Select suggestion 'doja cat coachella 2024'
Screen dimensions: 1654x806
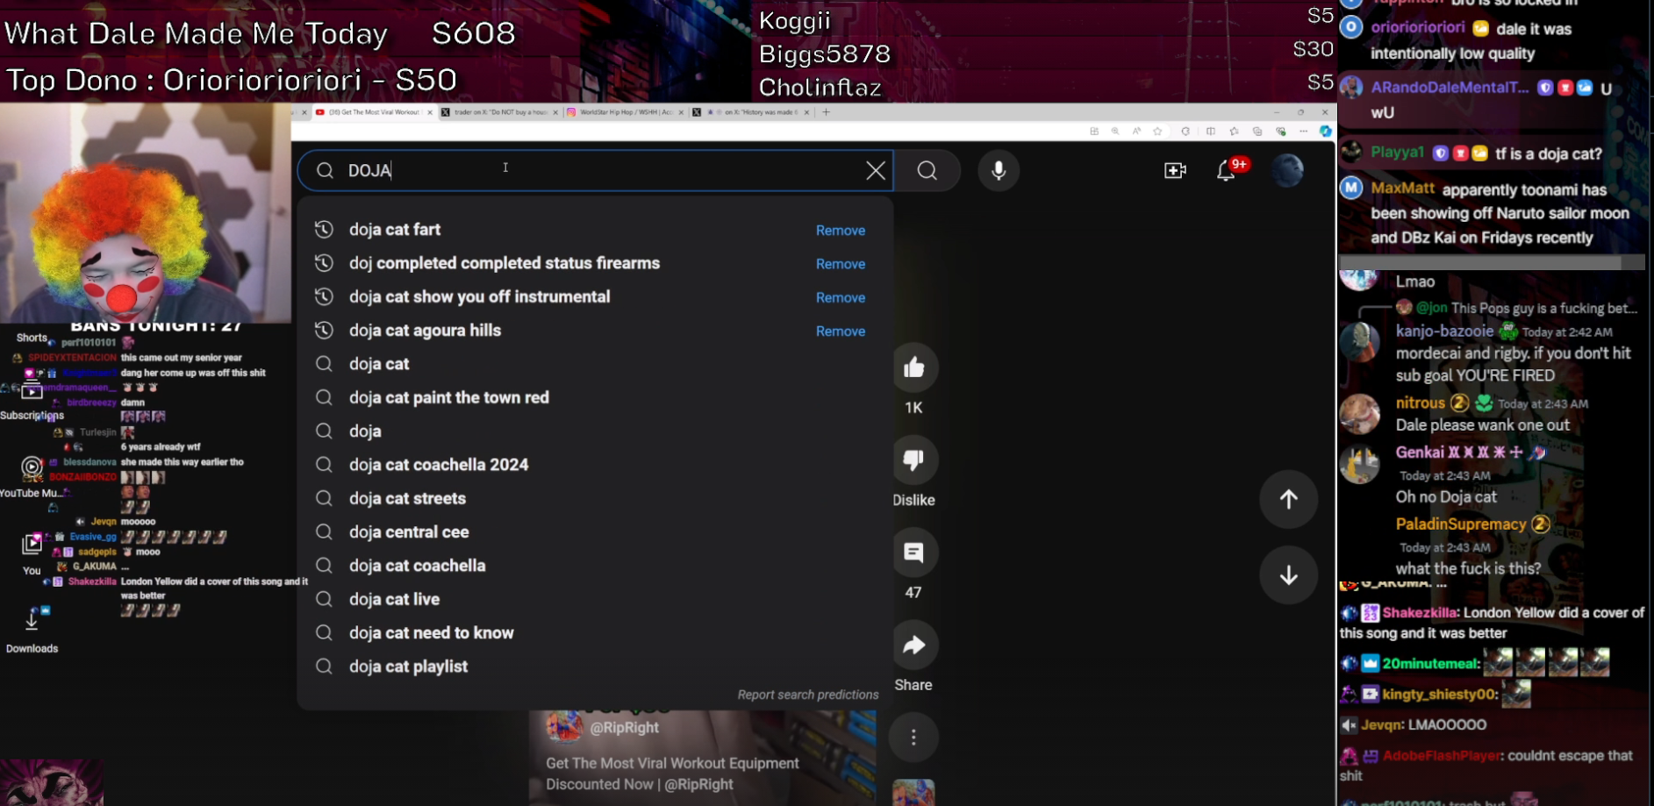point(439,465)
